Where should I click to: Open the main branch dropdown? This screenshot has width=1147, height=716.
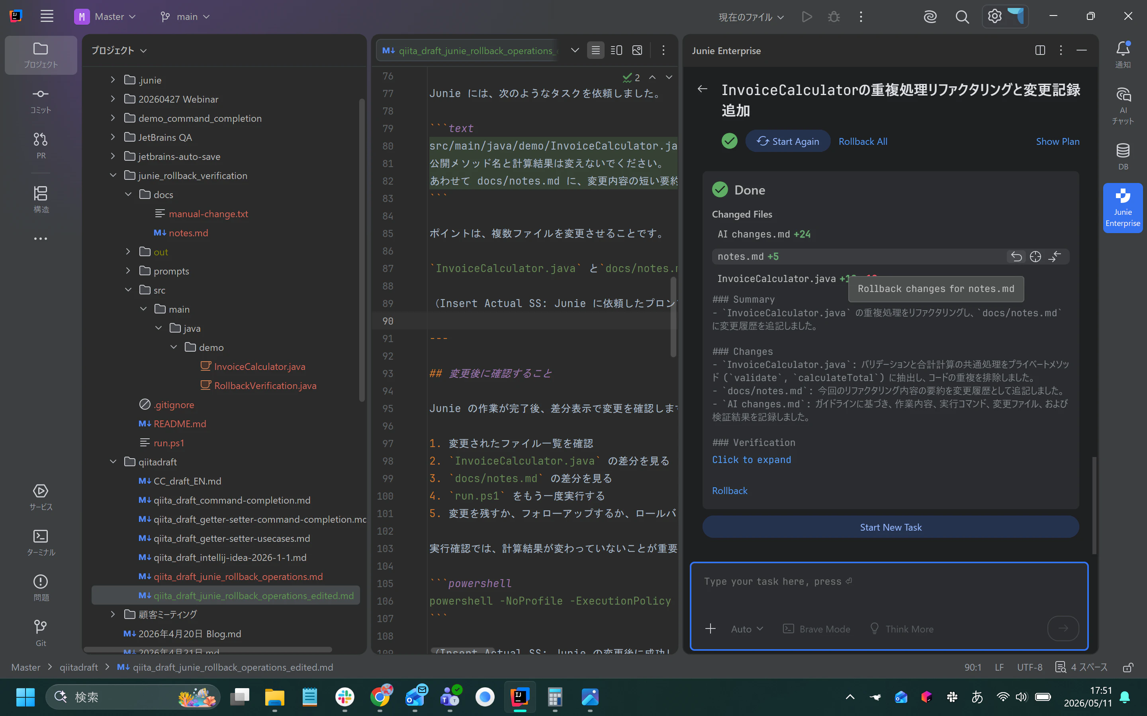pyautogui.click(x=184, y=17)
